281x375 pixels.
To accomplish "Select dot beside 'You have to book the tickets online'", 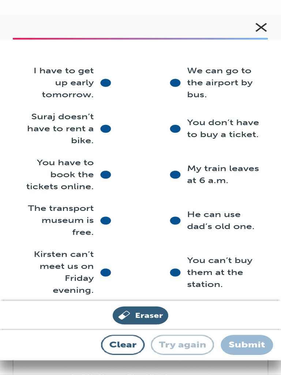I will [106, 175].
